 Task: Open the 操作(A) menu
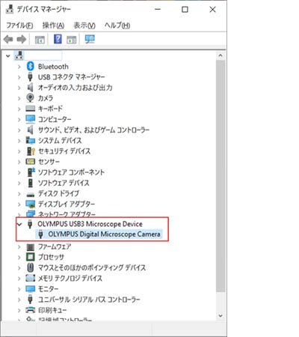(53, 25)
